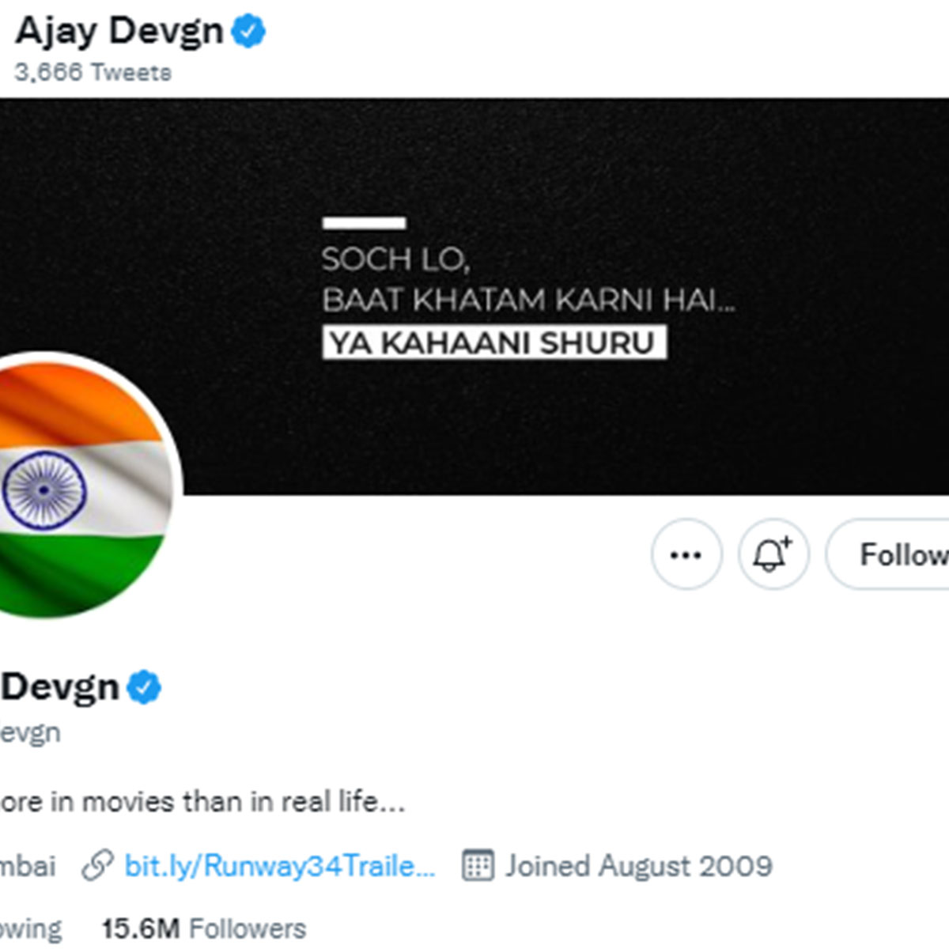Toggle following state with the Follow button
This screenshot has height=949, width=949.
902,554
